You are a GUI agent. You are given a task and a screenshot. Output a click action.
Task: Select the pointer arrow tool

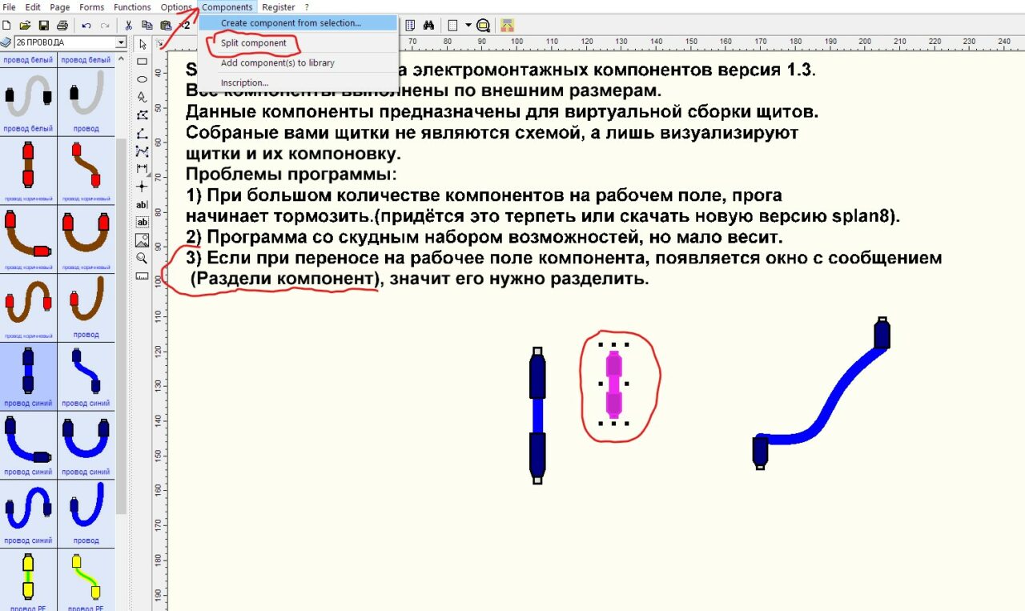click(143, 44)
